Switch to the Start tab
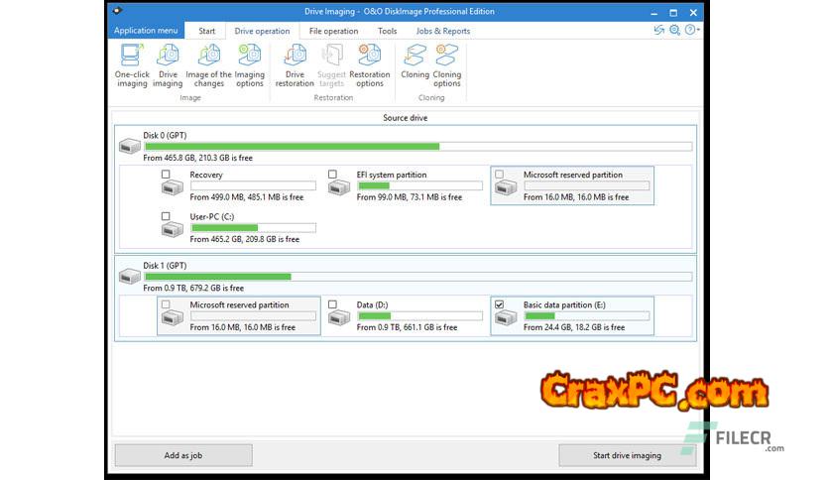 206,31
